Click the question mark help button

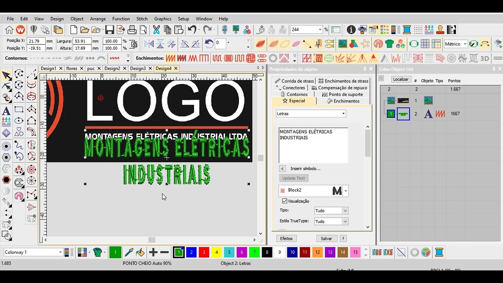point(343,239)
